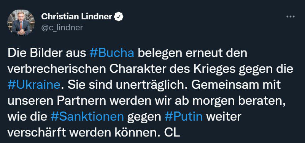Open the #Bucha hashtag
Viewport: 305px width, 143px height.
click(x=112, y=53)
